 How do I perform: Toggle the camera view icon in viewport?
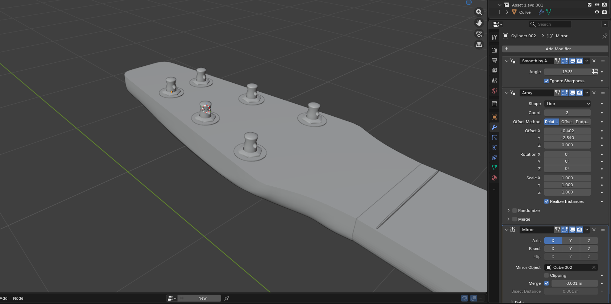tap(479, 34)
